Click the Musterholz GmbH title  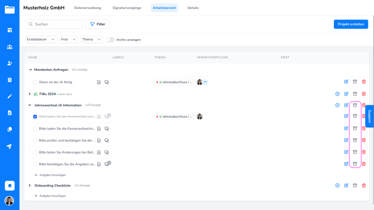pyautogui.click(x=44, y=8)
